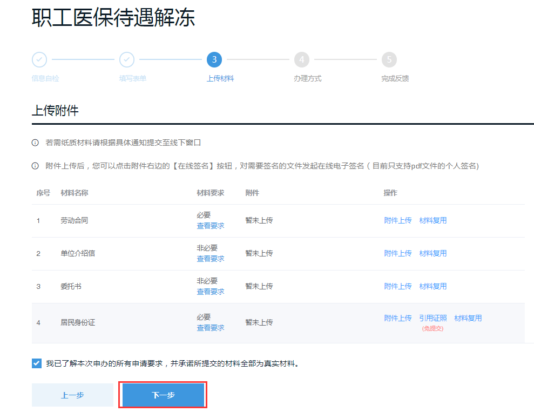The image size is (534, 412).
Task: Click 附件上传 for 单位介绍信
Action: point(398,253)
